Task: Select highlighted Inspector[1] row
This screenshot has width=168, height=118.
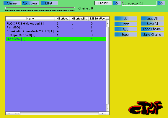Action: 56,39
